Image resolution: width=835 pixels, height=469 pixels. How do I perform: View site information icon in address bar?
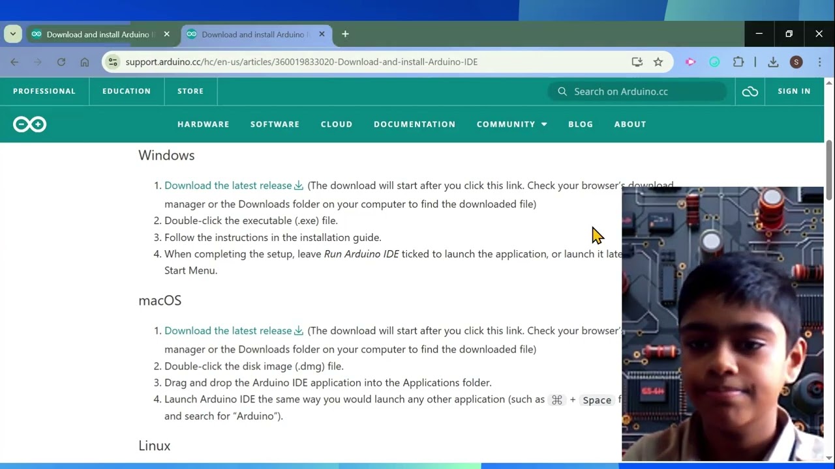click(113, 62)
